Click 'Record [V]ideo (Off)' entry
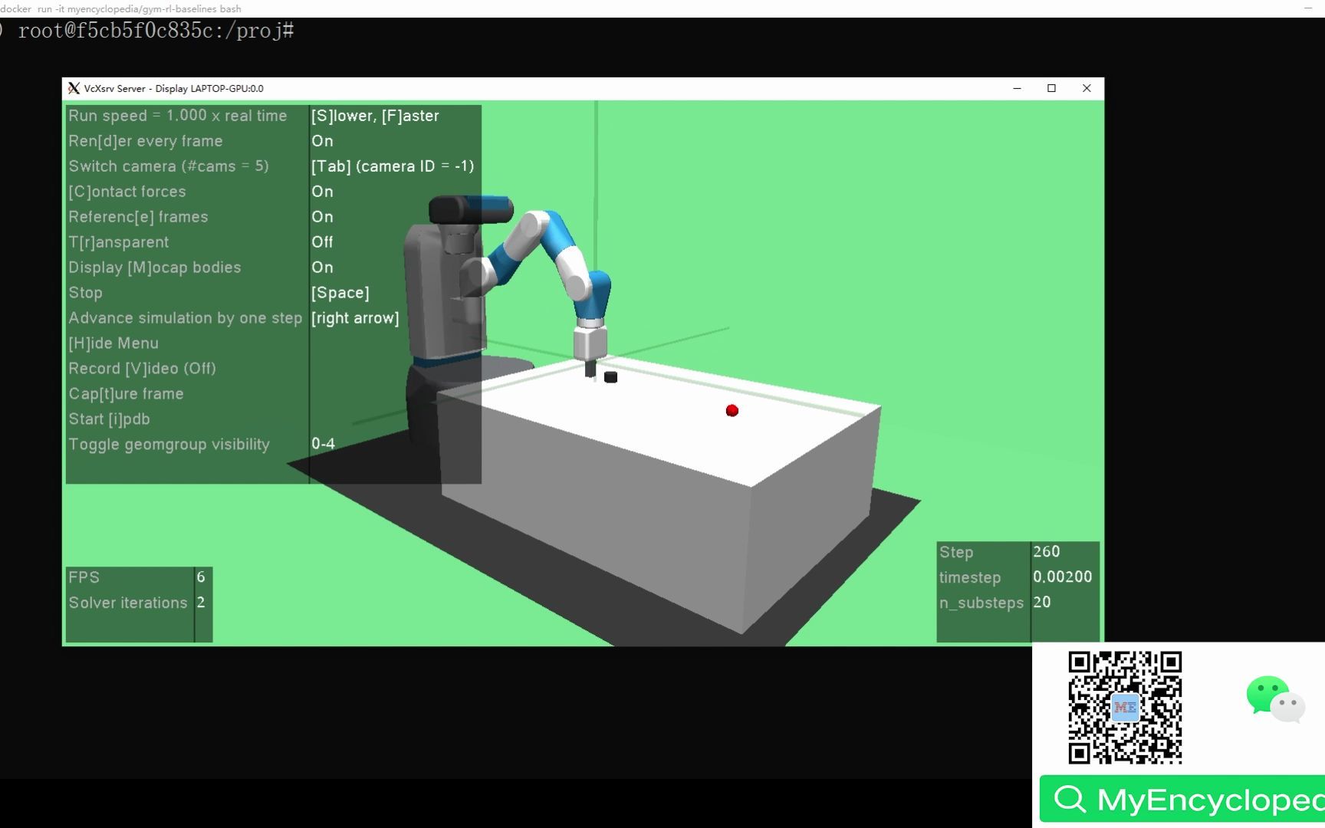Screen dimensions: 1325x828 point(143,369)
